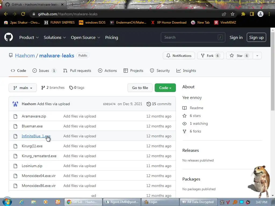Click the fork icon next to 6 forks
The image size is (275, 206).
coord(184,131)
